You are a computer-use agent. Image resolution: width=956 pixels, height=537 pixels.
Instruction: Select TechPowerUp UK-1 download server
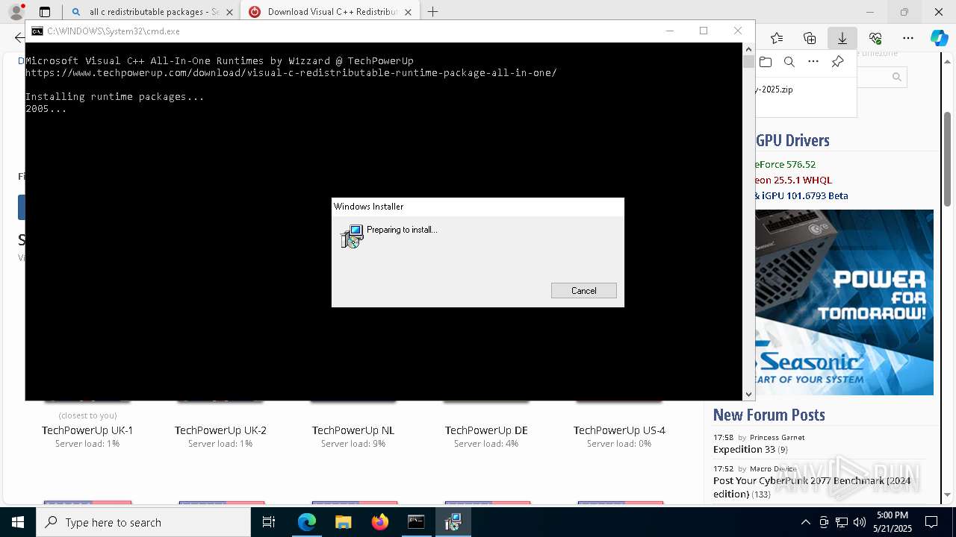87,430
